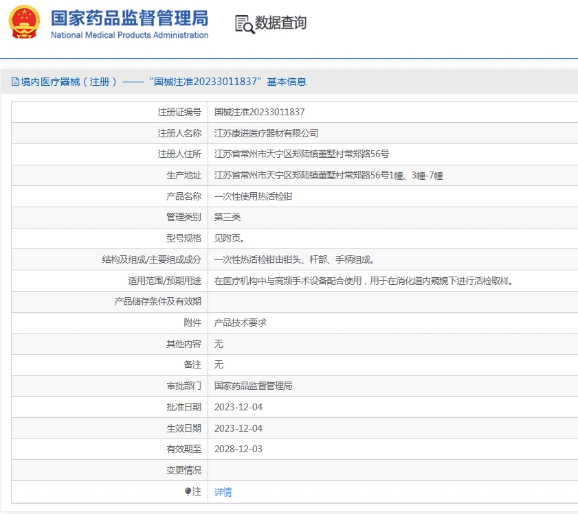
Task: Click the 附件 label
Action: tap(192, 323)
